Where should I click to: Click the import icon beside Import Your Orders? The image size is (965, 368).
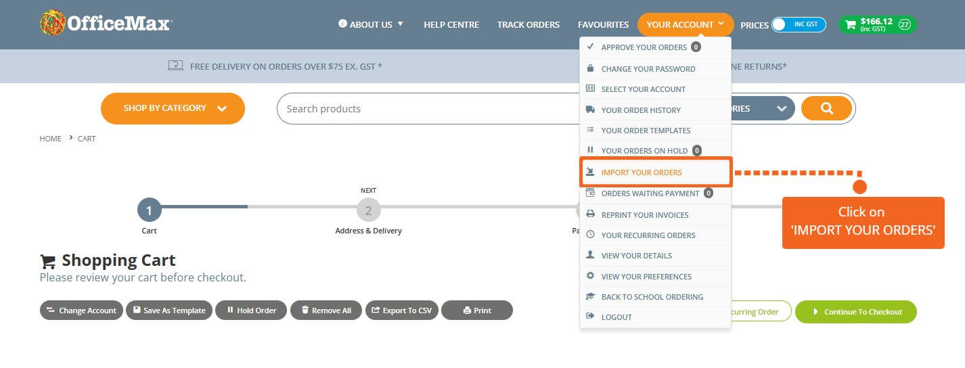[590, 172]
